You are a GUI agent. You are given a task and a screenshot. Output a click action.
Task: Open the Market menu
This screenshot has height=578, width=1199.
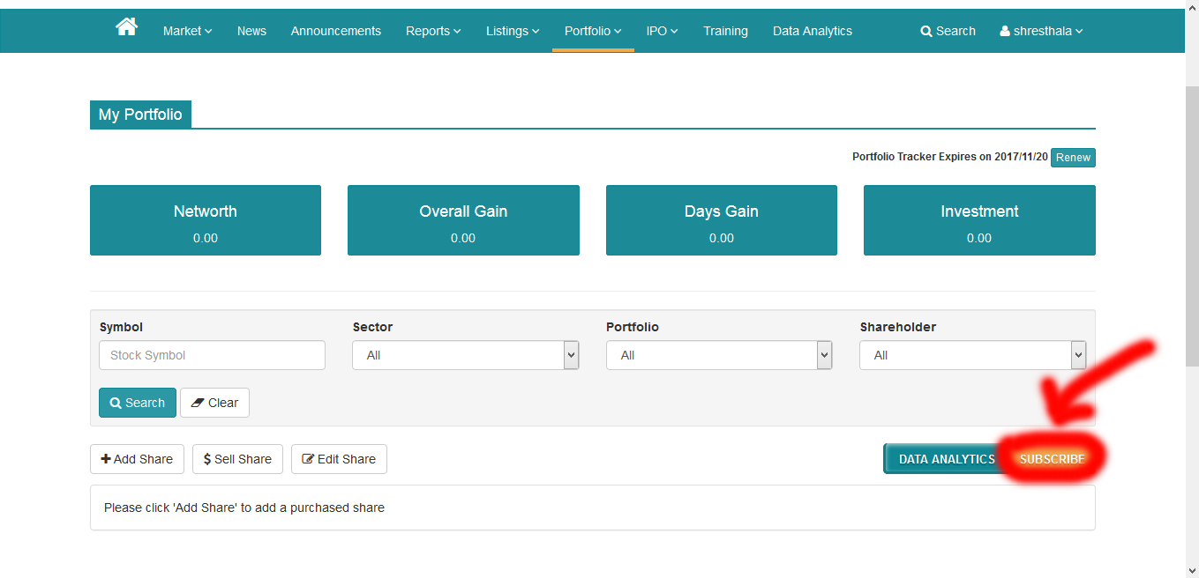187,31
